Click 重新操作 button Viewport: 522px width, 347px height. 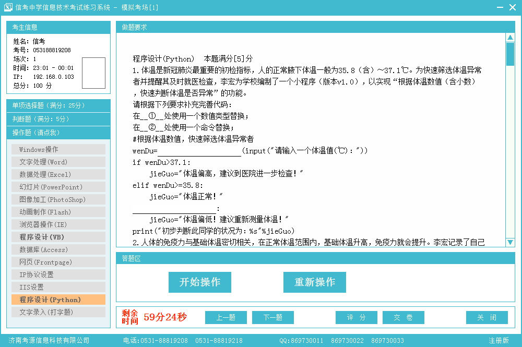pos(315,282)
